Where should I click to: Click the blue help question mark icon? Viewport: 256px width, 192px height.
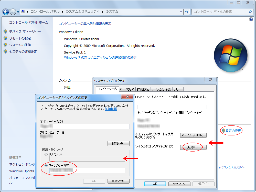click(251, 19)
